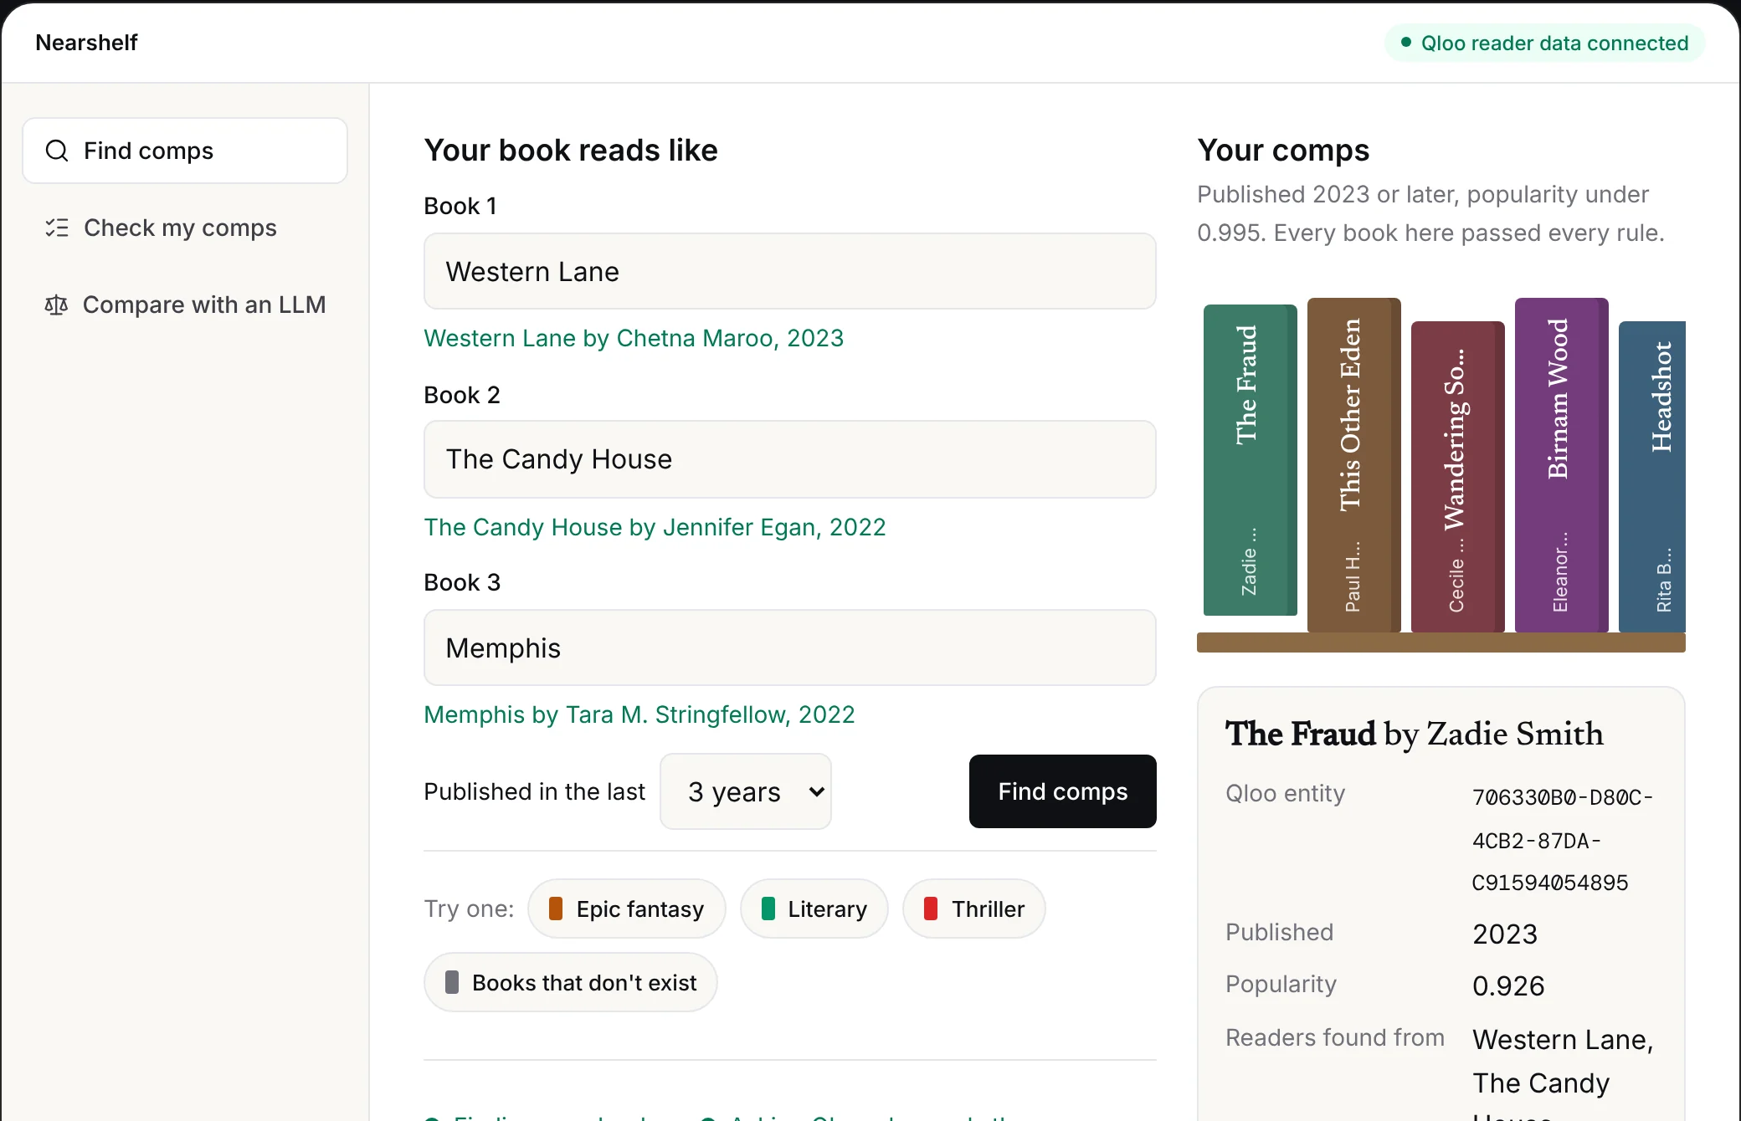Click the Your book reads like heading

tap(571, 151)
